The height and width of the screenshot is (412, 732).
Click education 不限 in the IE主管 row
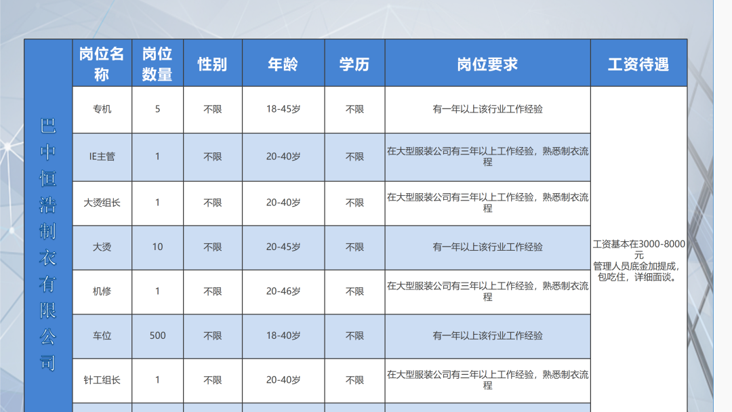pos(354,157)
